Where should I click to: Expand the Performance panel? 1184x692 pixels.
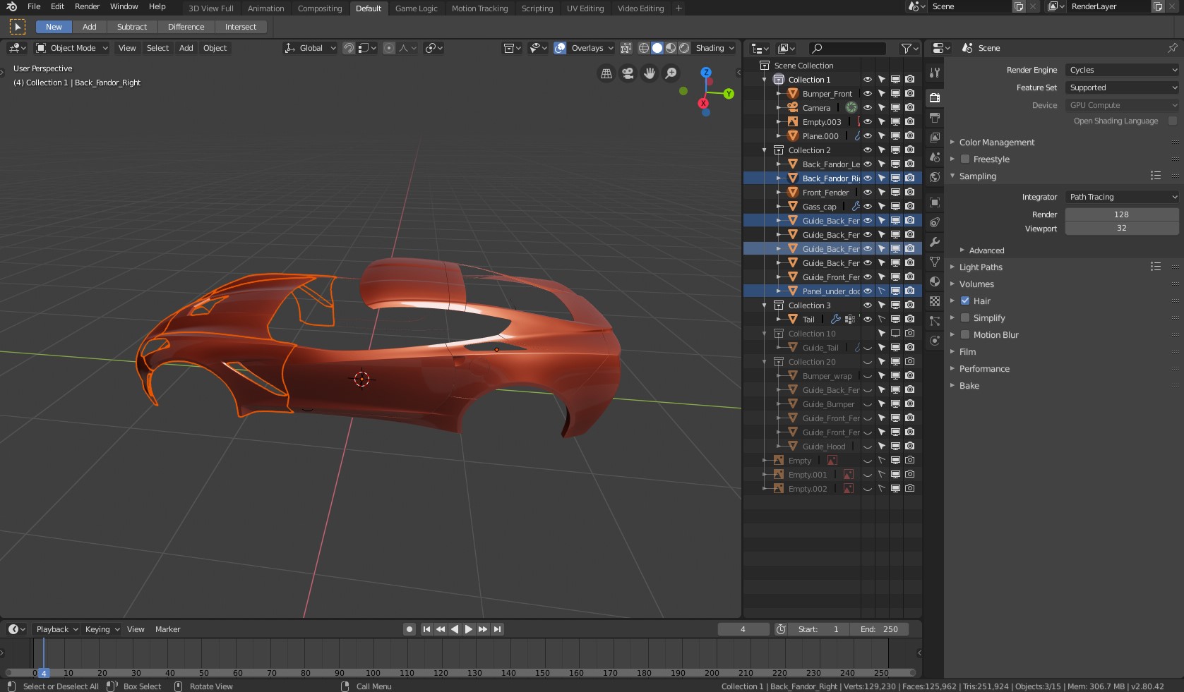[x=983, y=369]
